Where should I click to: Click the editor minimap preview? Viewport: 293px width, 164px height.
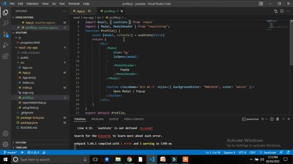[x=278, y=25]
